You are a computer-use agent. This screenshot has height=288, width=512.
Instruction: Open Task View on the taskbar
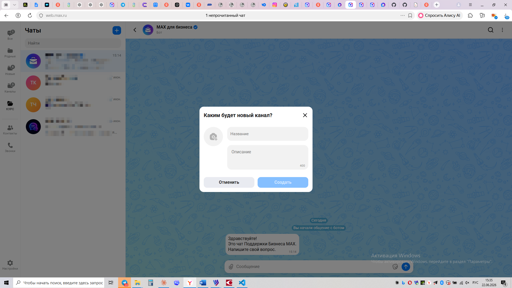111,283
